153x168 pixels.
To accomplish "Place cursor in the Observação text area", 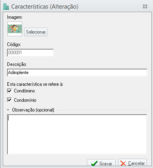I will pos(77,134).
